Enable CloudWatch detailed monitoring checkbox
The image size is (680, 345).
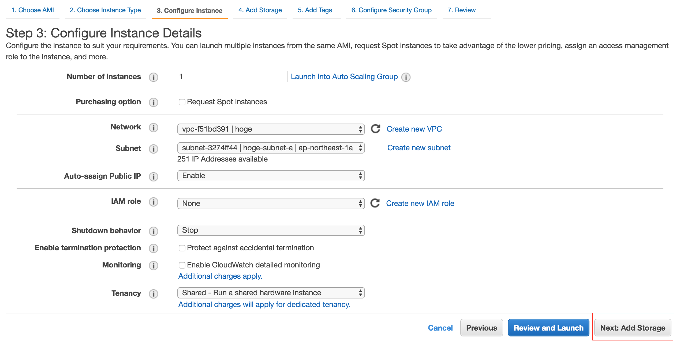182,265
